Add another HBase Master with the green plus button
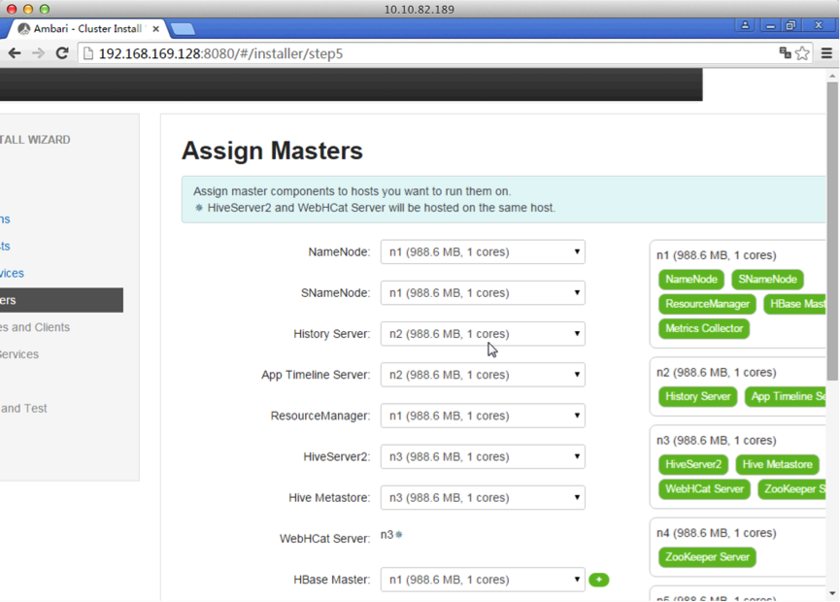 (x=598, y=580)
